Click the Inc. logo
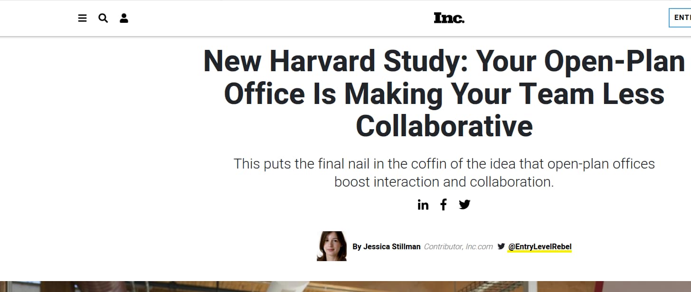The width and height of the screenshot is (691, 292). pyautogui.click(x=449, y=18)
